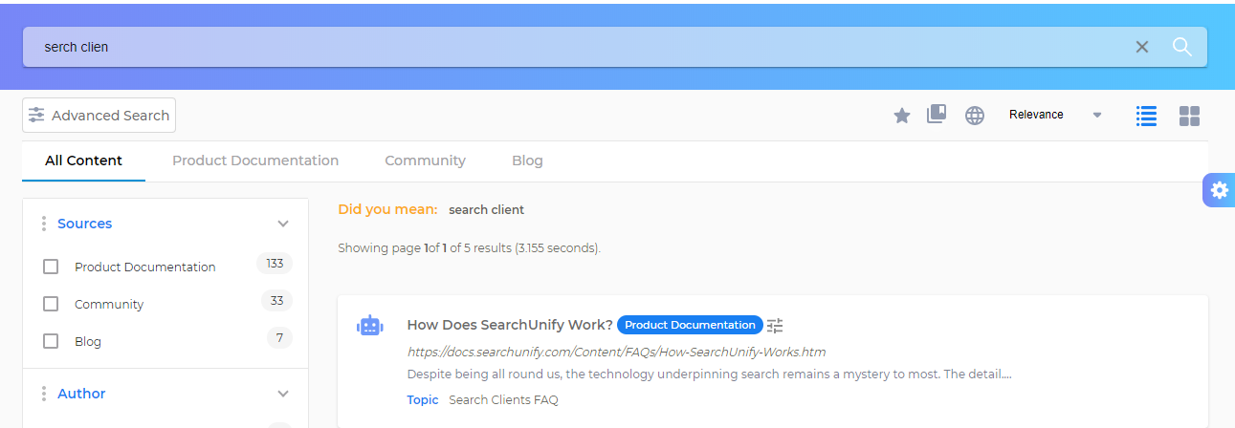This screenshot has width=1235, height=428.
Task: Click the 'search client' suggestion
Action: (x=486, y=209)
